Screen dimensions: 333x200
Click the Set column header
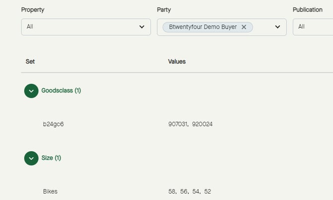(30, 62)
